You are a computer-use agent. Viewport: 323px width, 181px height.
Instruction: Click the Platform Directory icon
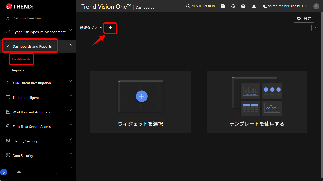(x=8, y=18)
